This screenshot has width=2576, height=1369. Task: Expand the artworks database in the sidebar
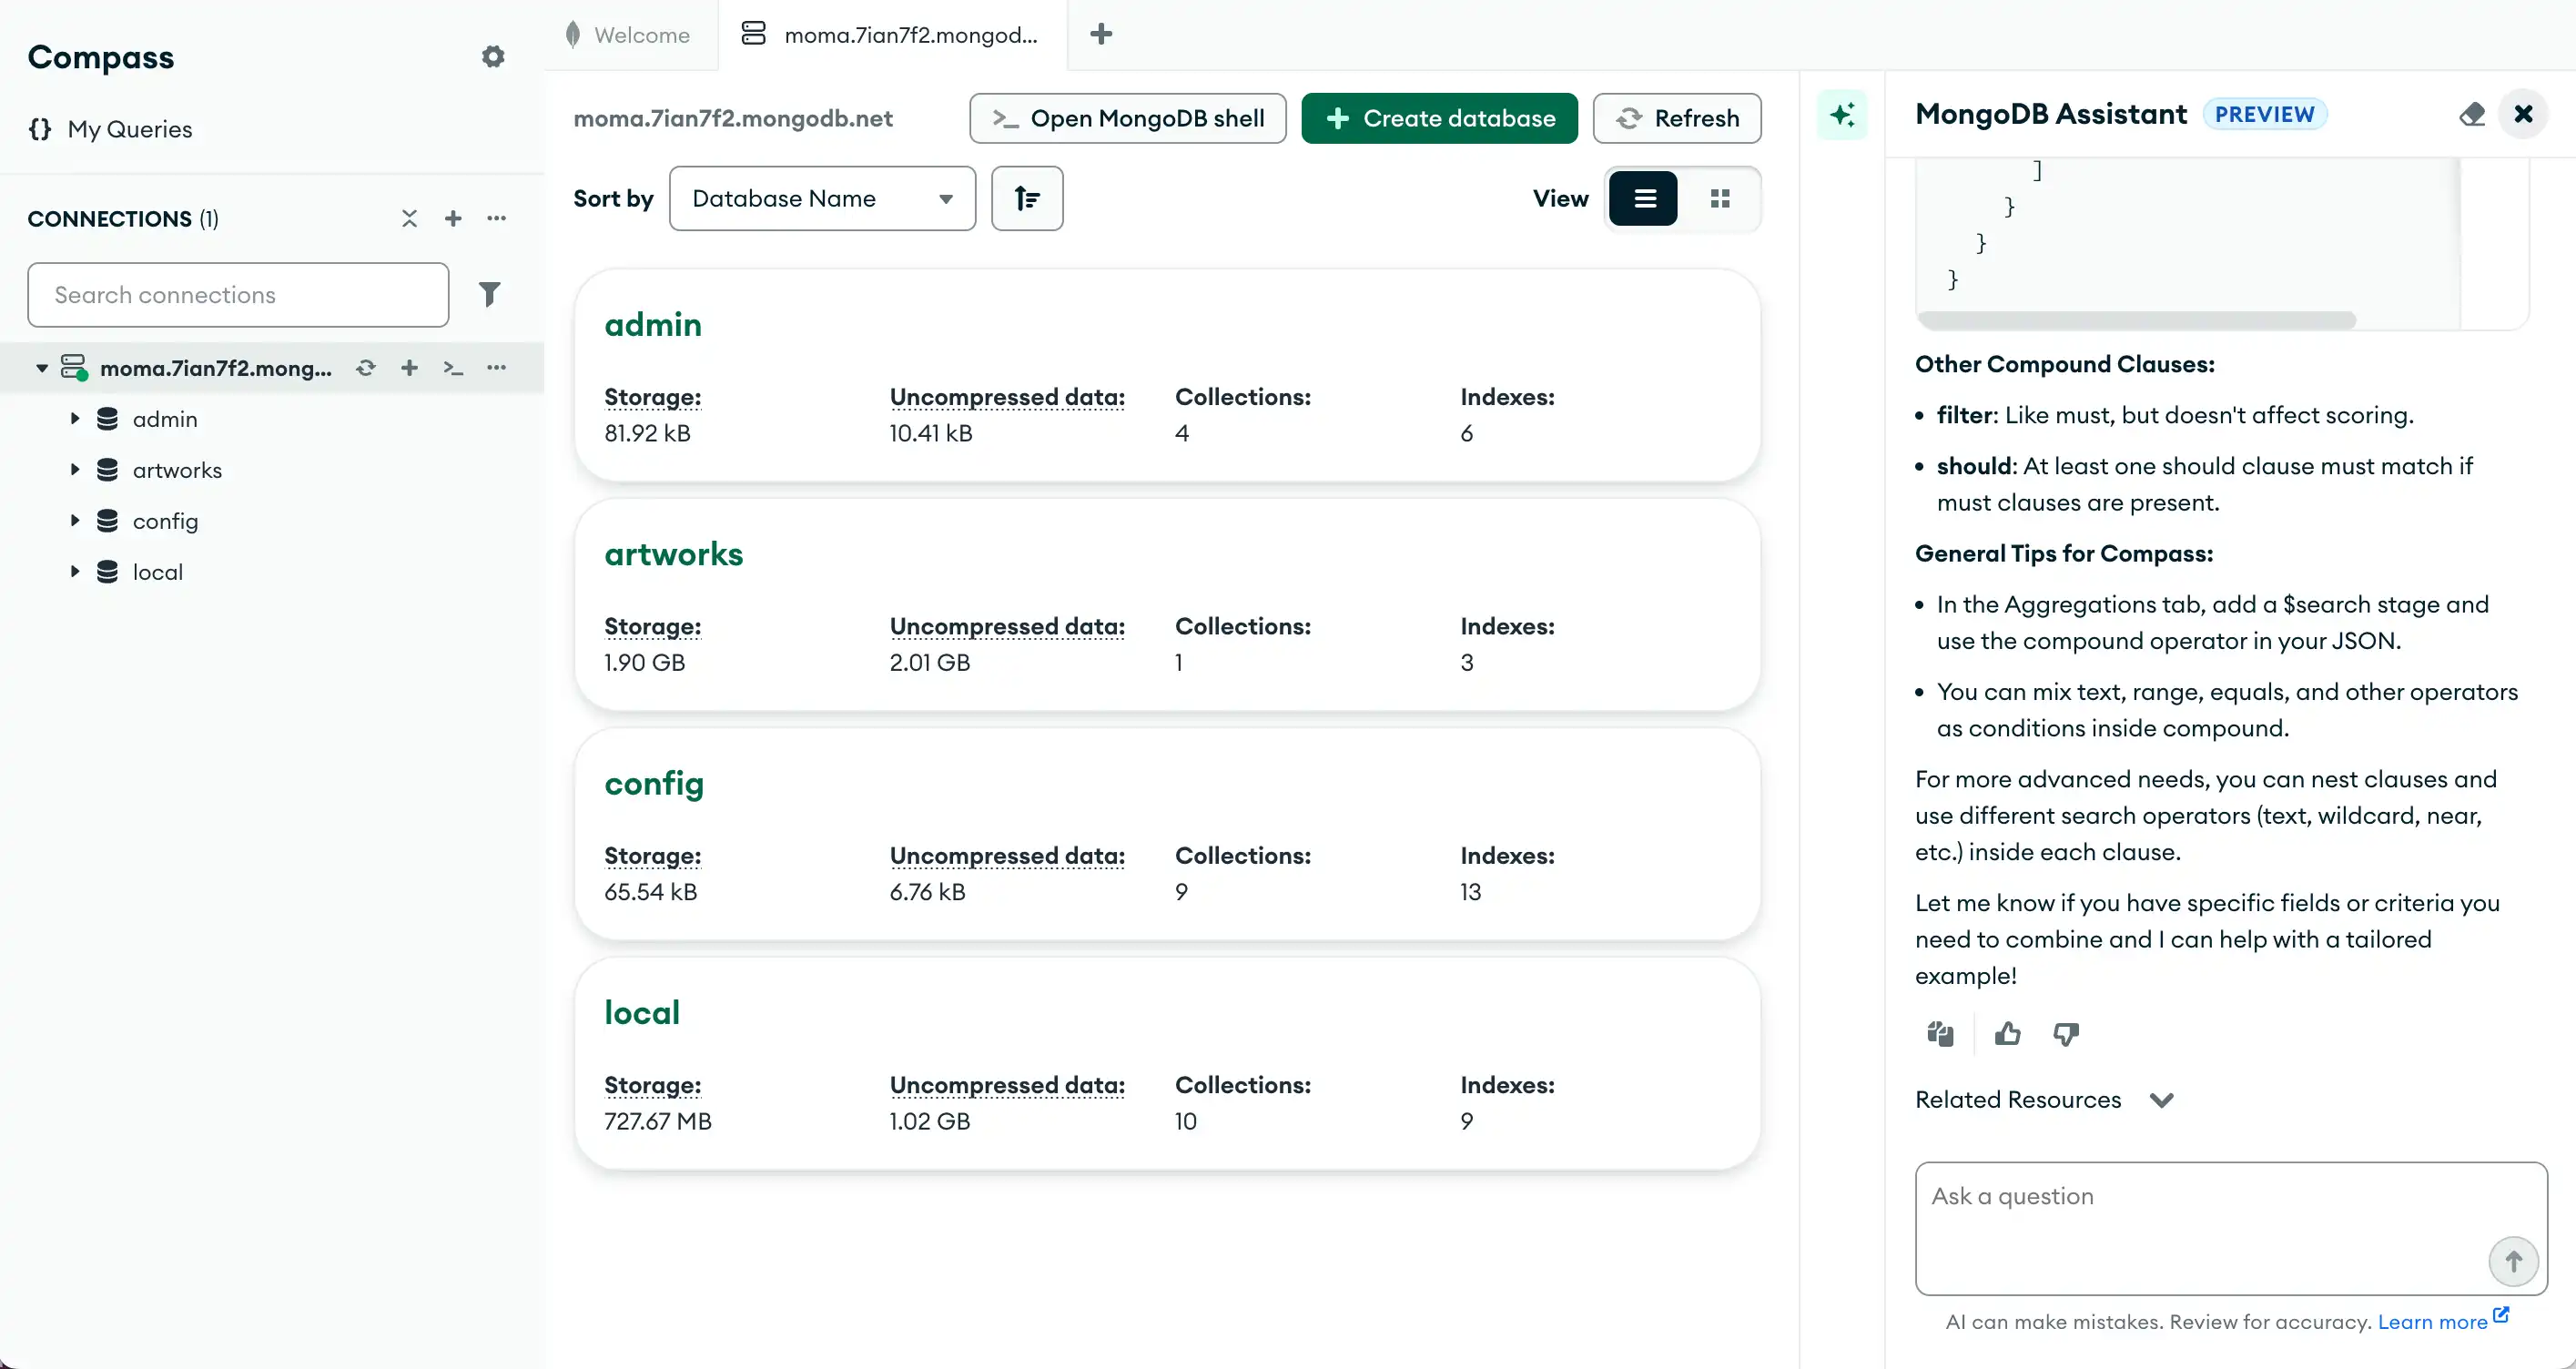[74, 470]
